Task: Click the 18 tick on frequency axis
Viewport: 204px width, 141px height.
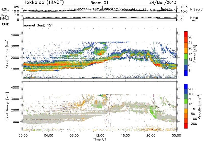Action: click(17, 15)
